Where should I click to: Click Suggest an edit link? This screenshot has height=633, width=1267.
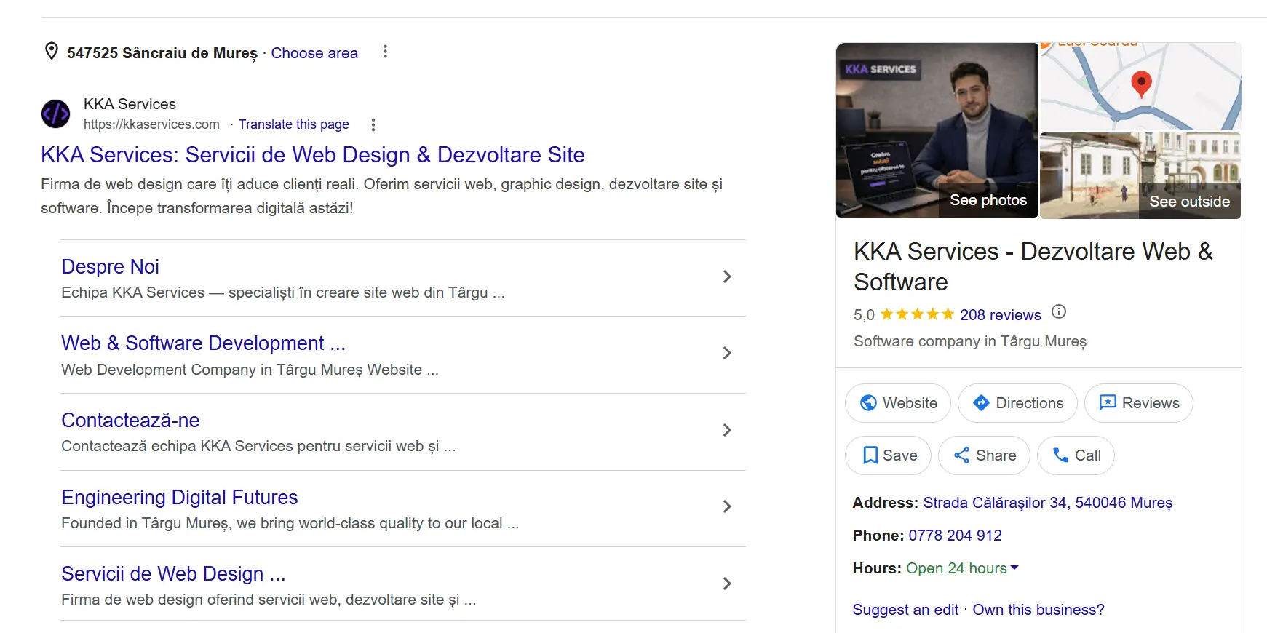(x=905, y=610)
